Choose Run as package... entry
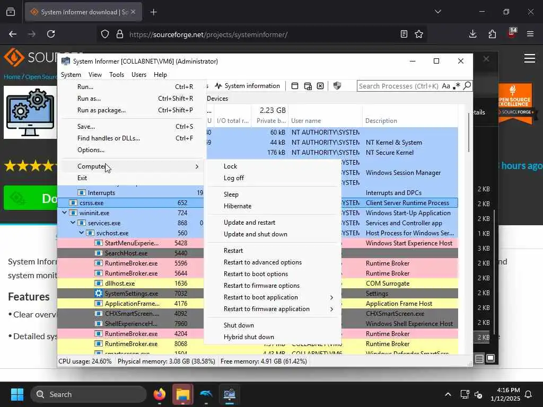 (x=132, y=110)
